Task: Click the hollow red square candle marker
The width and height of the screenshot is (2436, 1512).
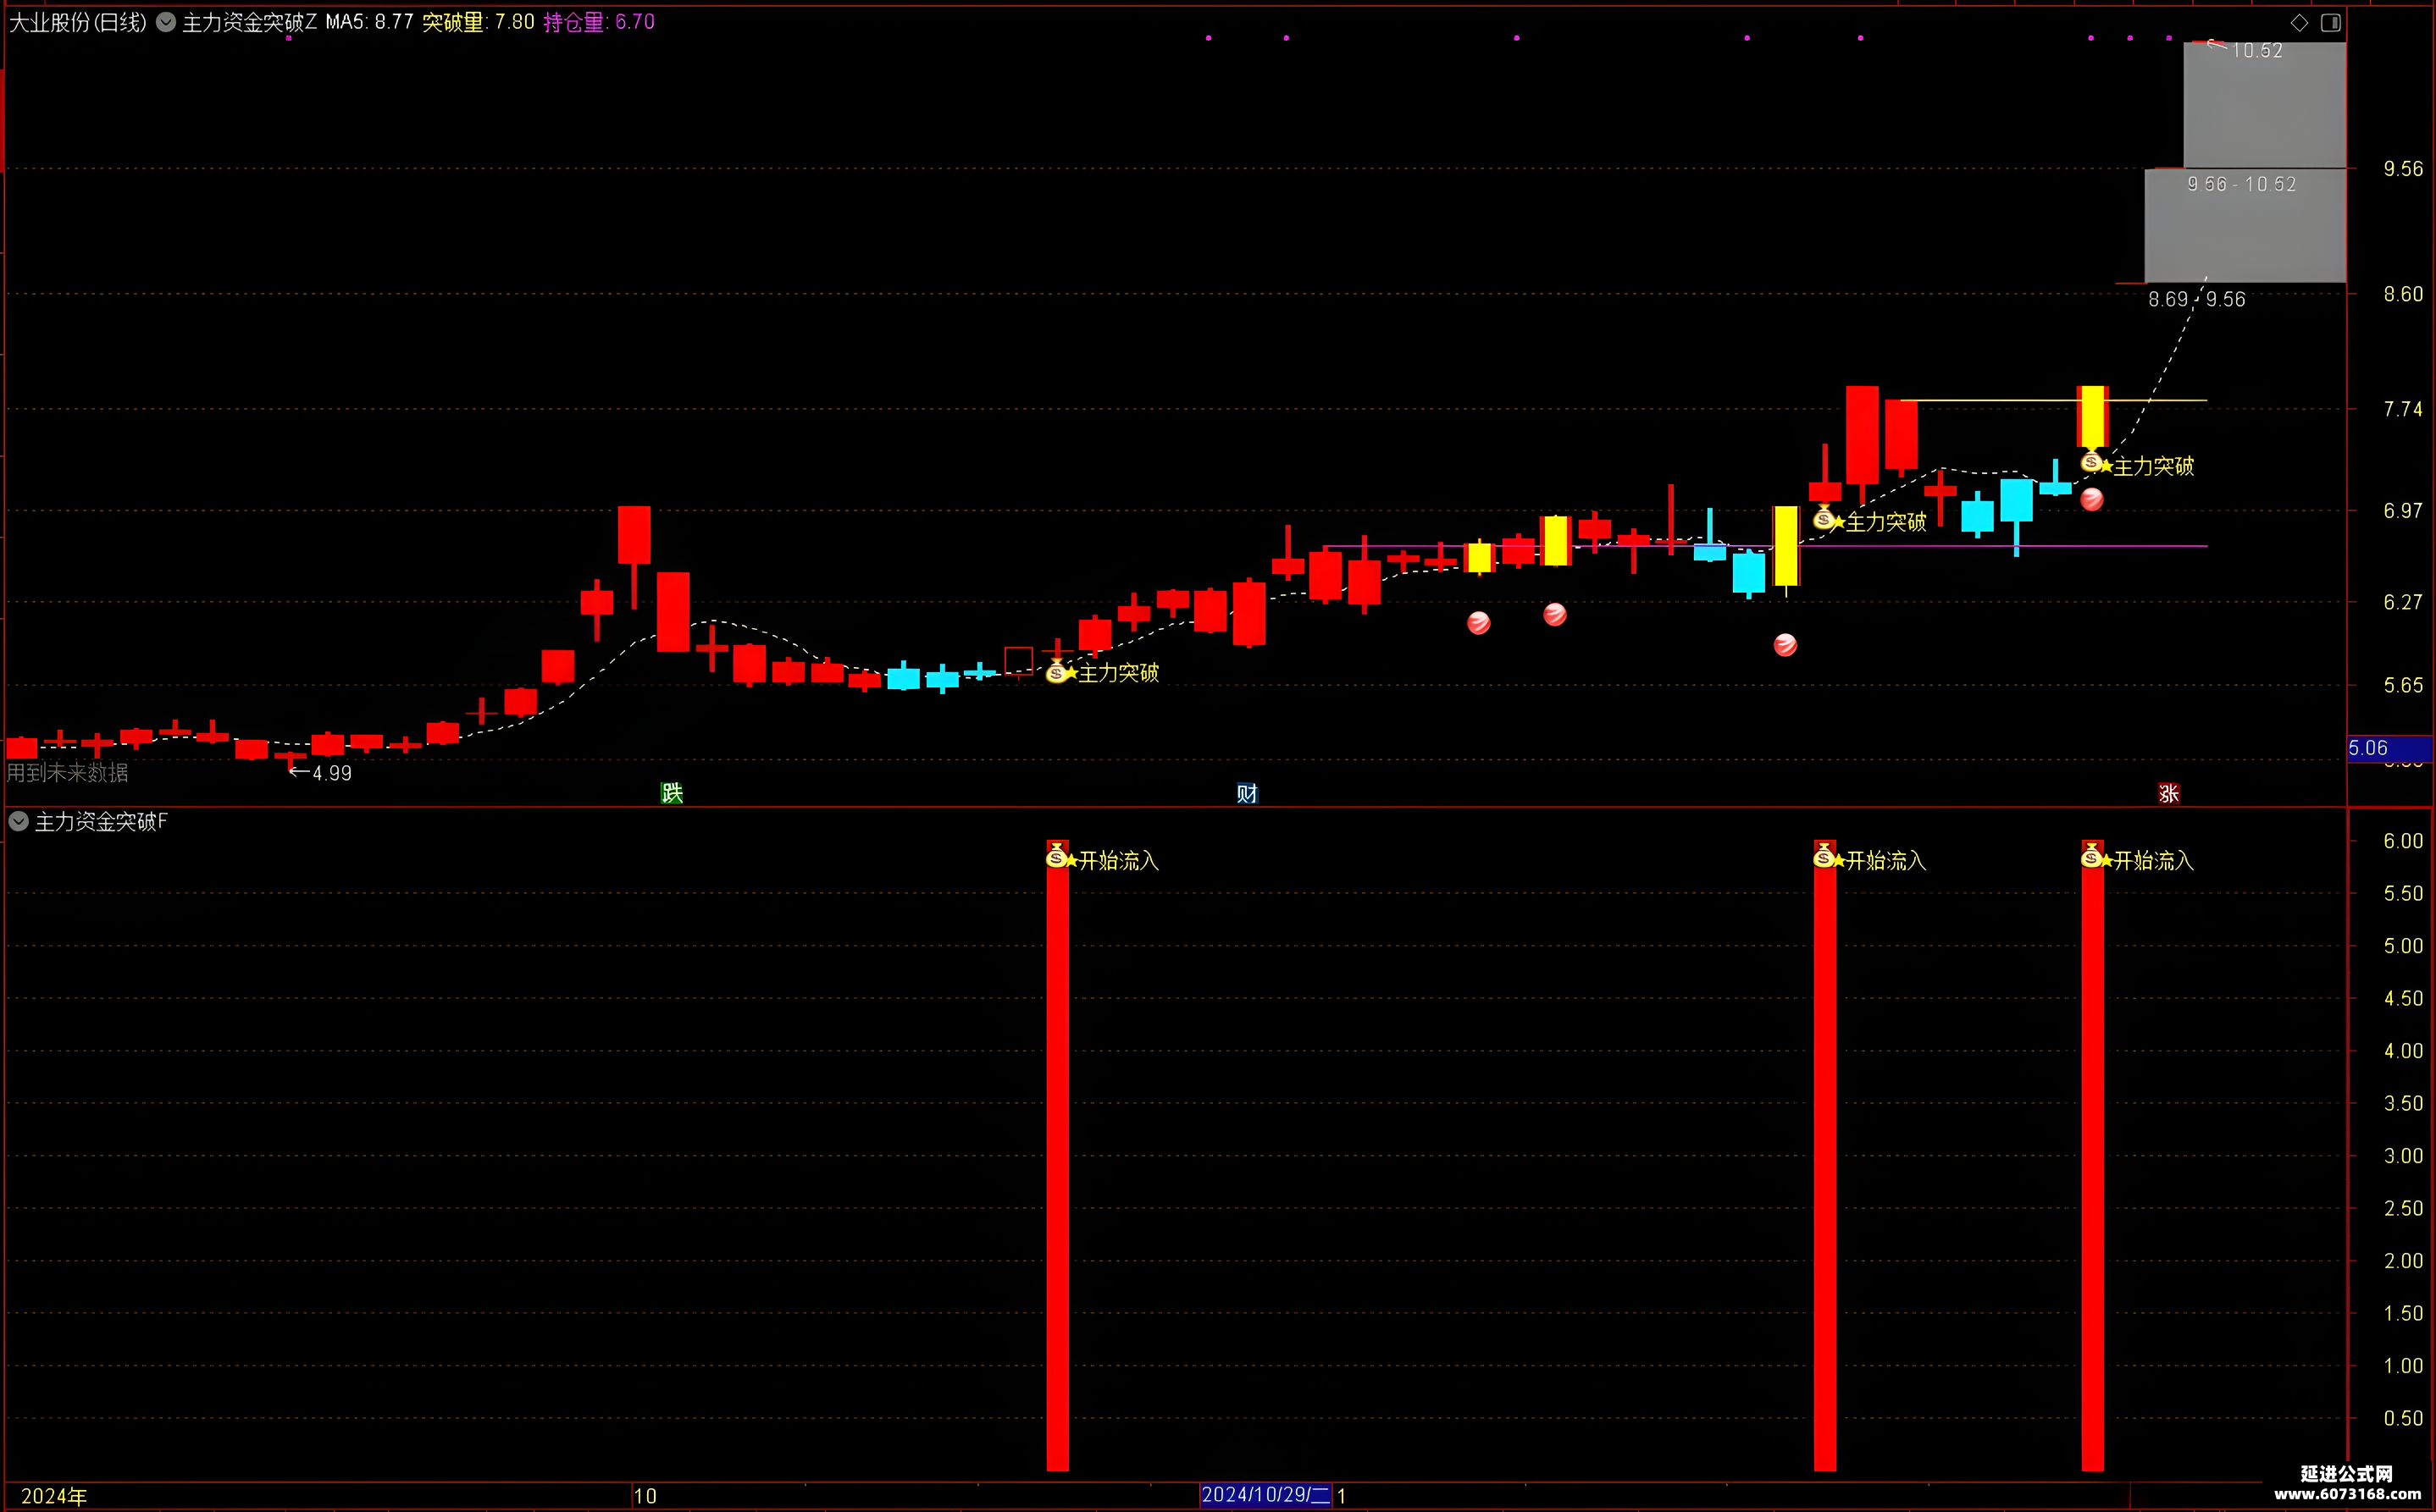Action: [1018, 660]
